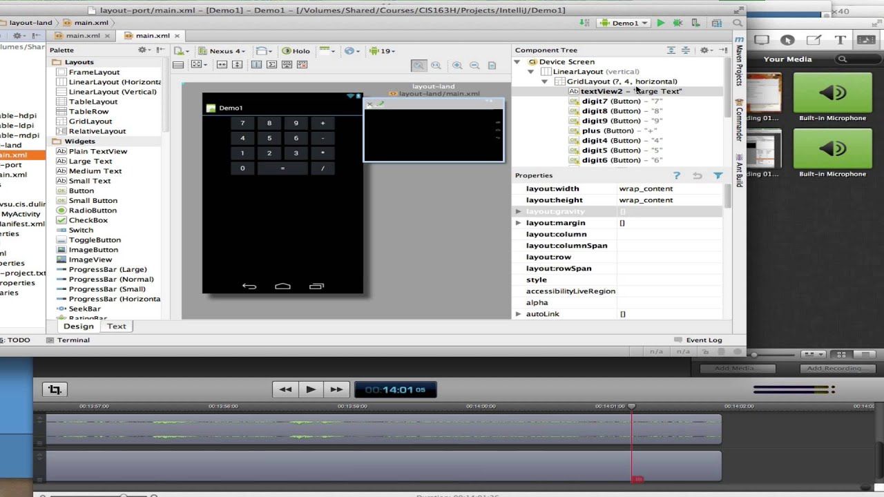The height and width of the screenshot is (497, 884).
Task: Expand all nodes in Component Tree
Action: click(671, 50)
